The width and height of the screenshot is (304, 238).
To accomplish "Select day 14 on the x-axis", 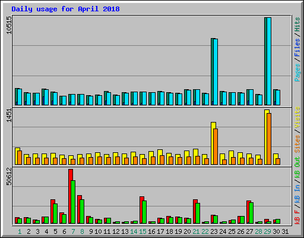I will click(134, 231).
